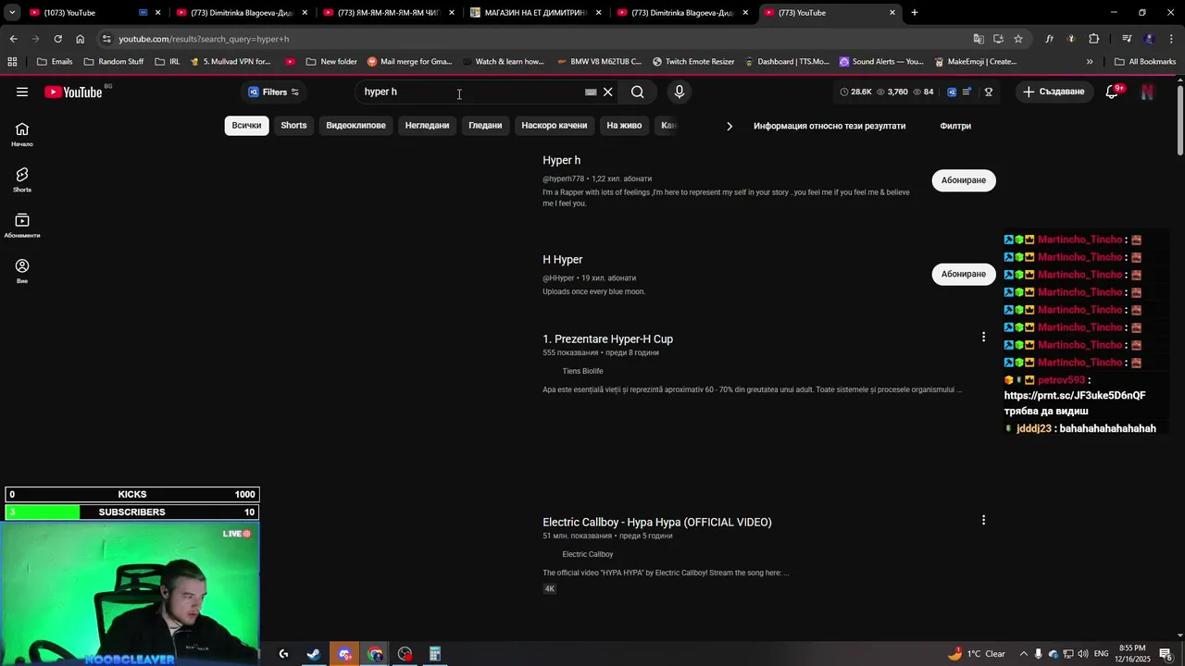Open Chrome's three-dot menu
This screenshot has height=666, width=1185.
(x=1172, y=39)
